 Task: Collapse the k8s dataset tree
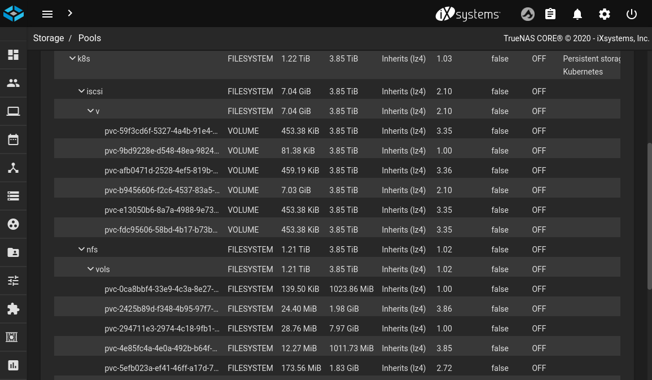pos(72,58)
